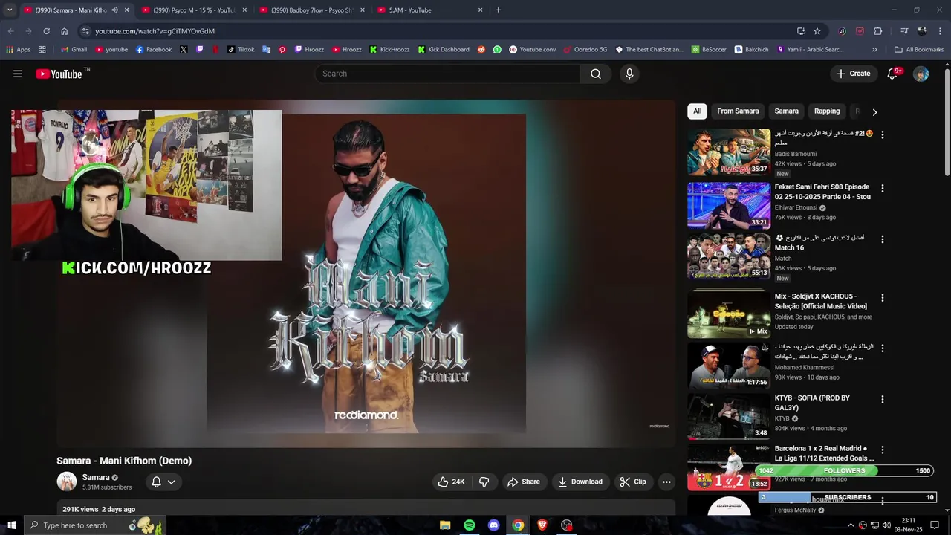Open the Clip tool
Viewport: 951px width, 535px height.
pos(633,481)
